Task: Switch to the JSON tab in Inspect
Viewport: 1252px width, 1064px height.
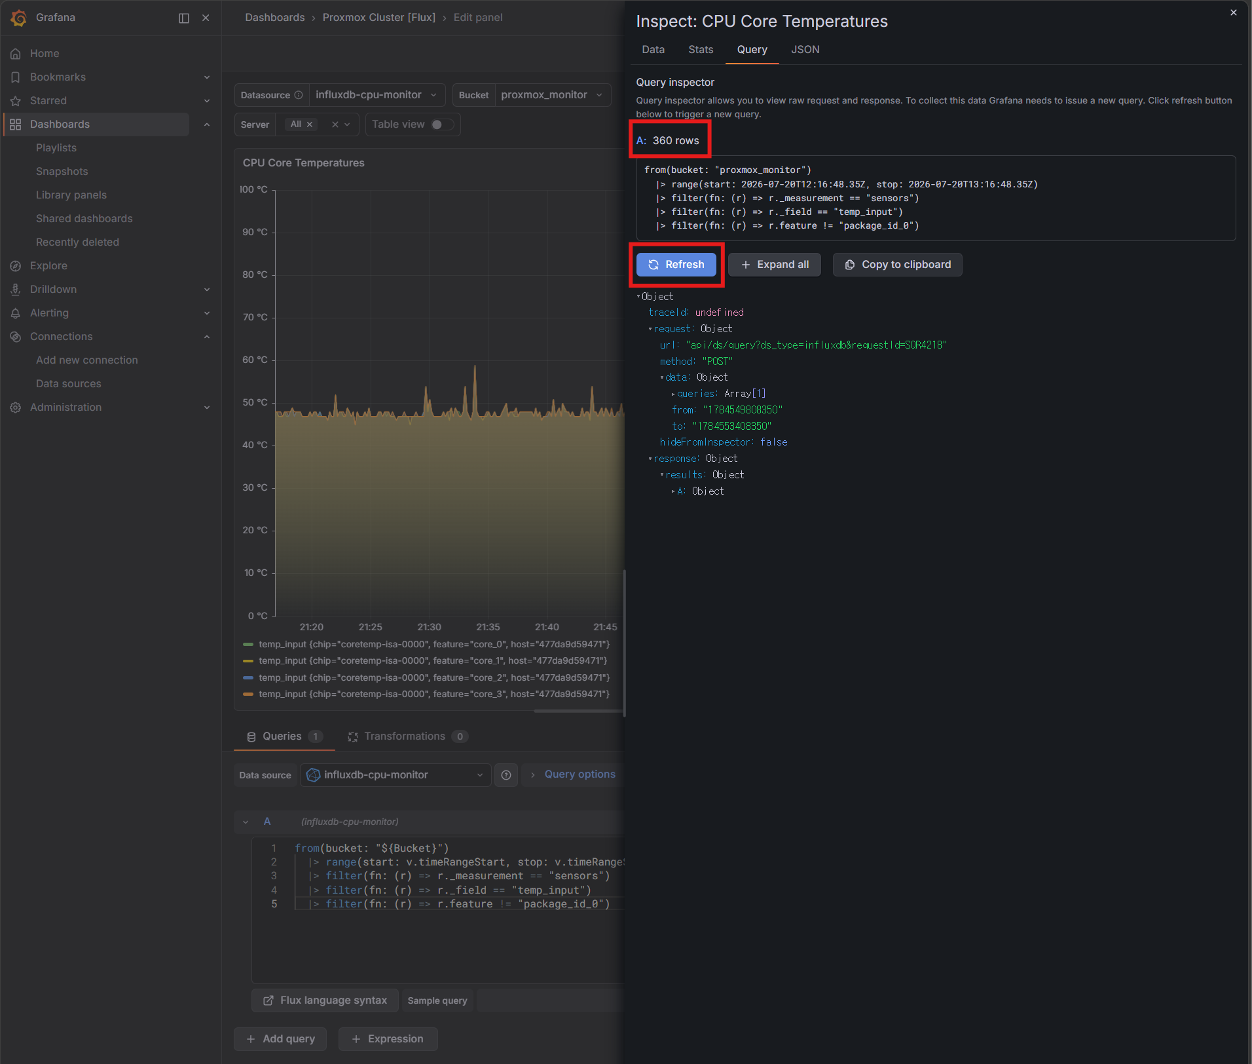Action: point(805,50)
